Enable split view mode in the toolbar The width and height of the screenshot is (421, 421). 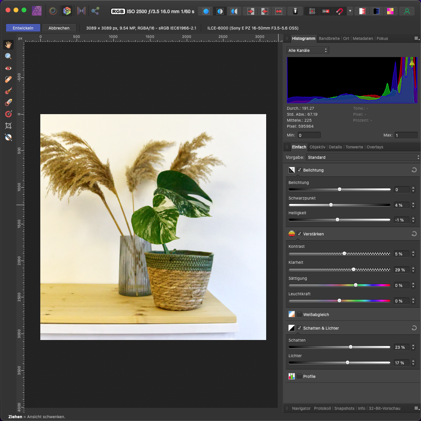coord(220,11)
